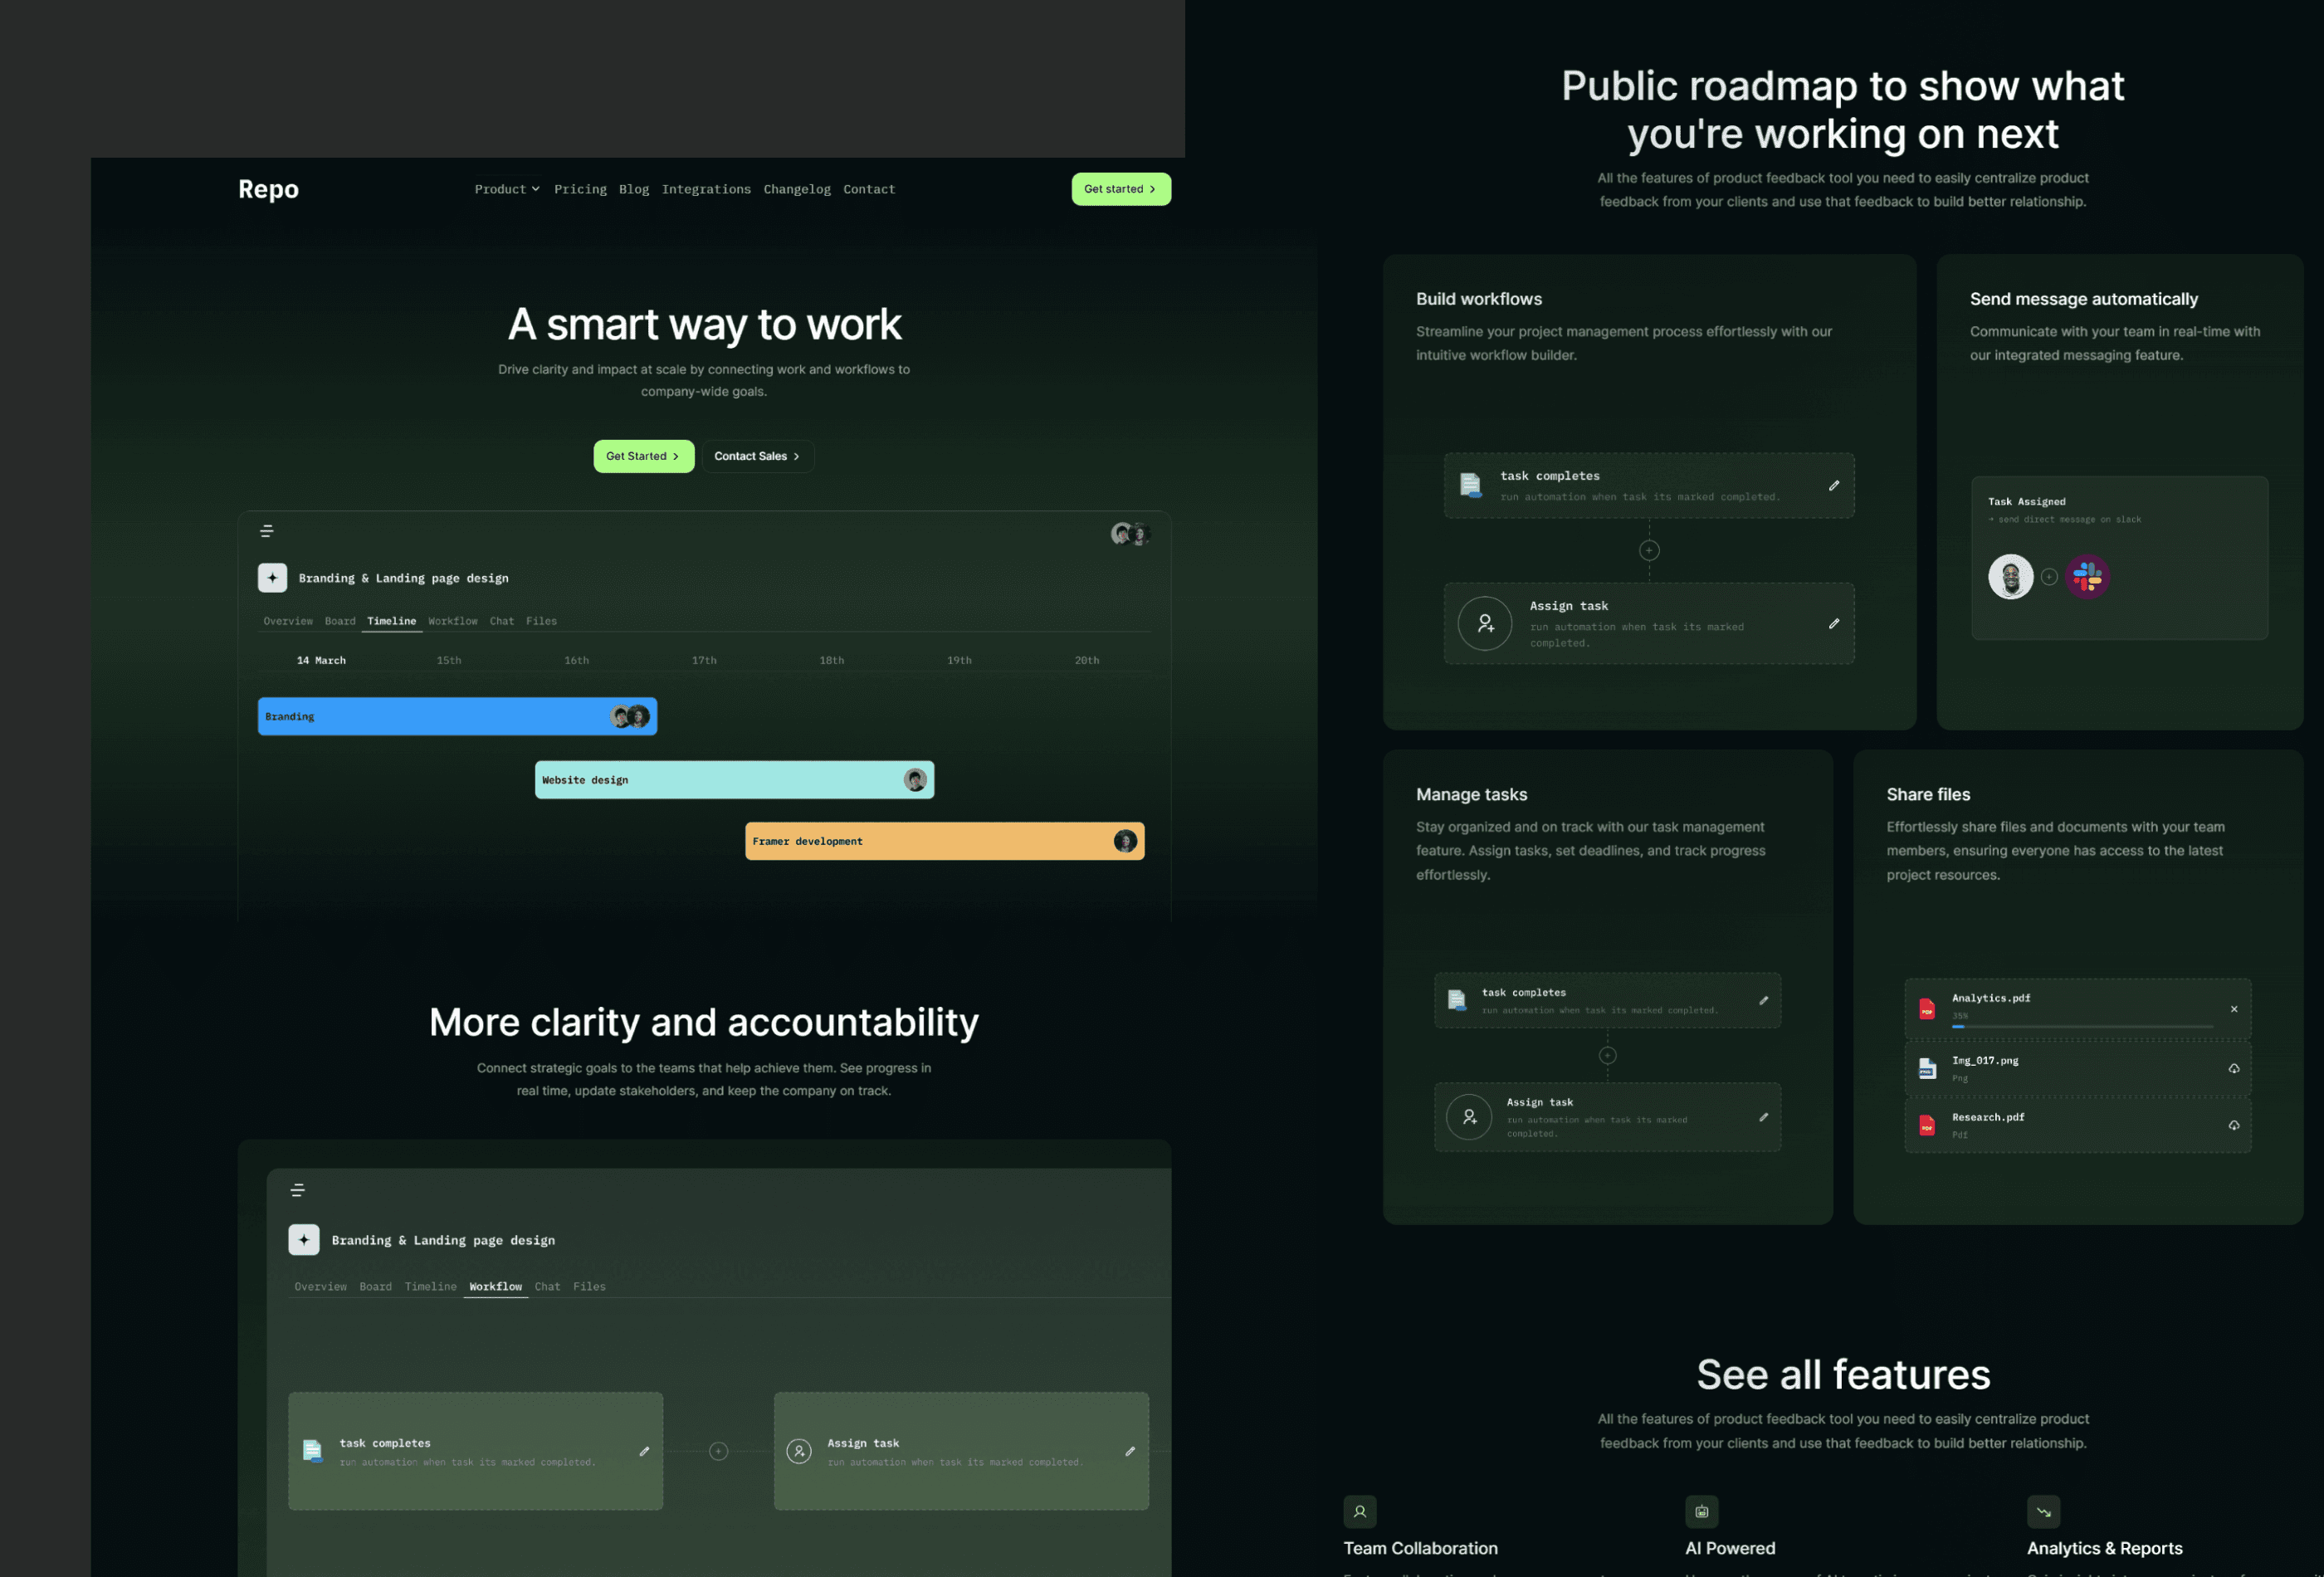Download Img_017.png via the cloud icon
The height and width of the screenshot is (1577, 2324).
(2234, 1069)
